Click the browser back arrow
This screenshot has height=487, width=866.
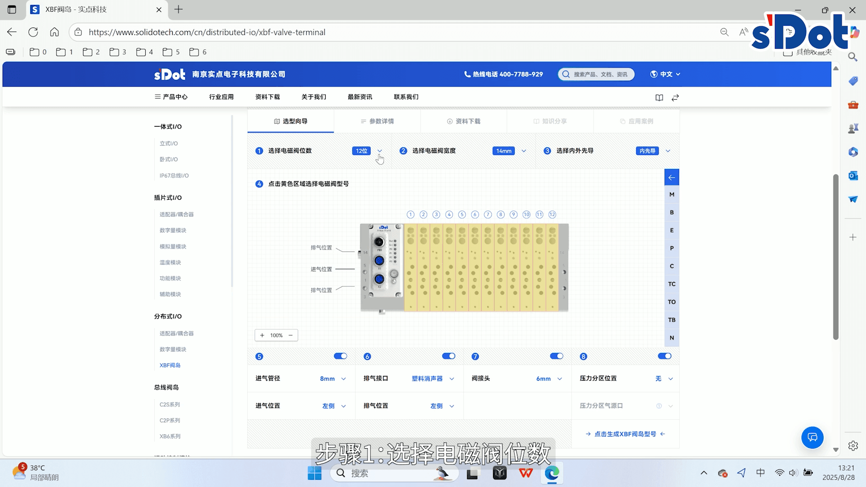12,32
